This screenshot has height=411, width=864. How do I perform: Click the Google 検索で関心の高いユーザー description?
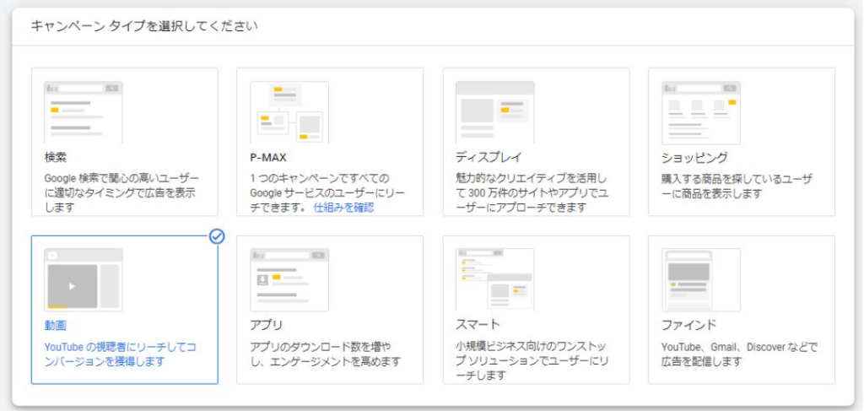tap(121, 193)
